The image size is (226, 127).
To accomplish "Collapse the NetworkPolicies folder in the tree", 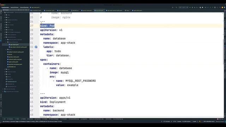I will pyautogui.click(x=5, y=37).
